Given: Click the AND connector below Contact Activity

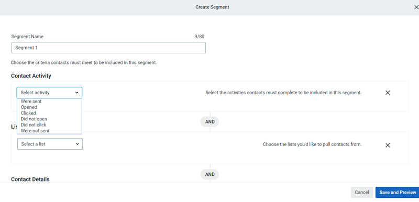Looking at the screenshot, I should tap(210, 122).
